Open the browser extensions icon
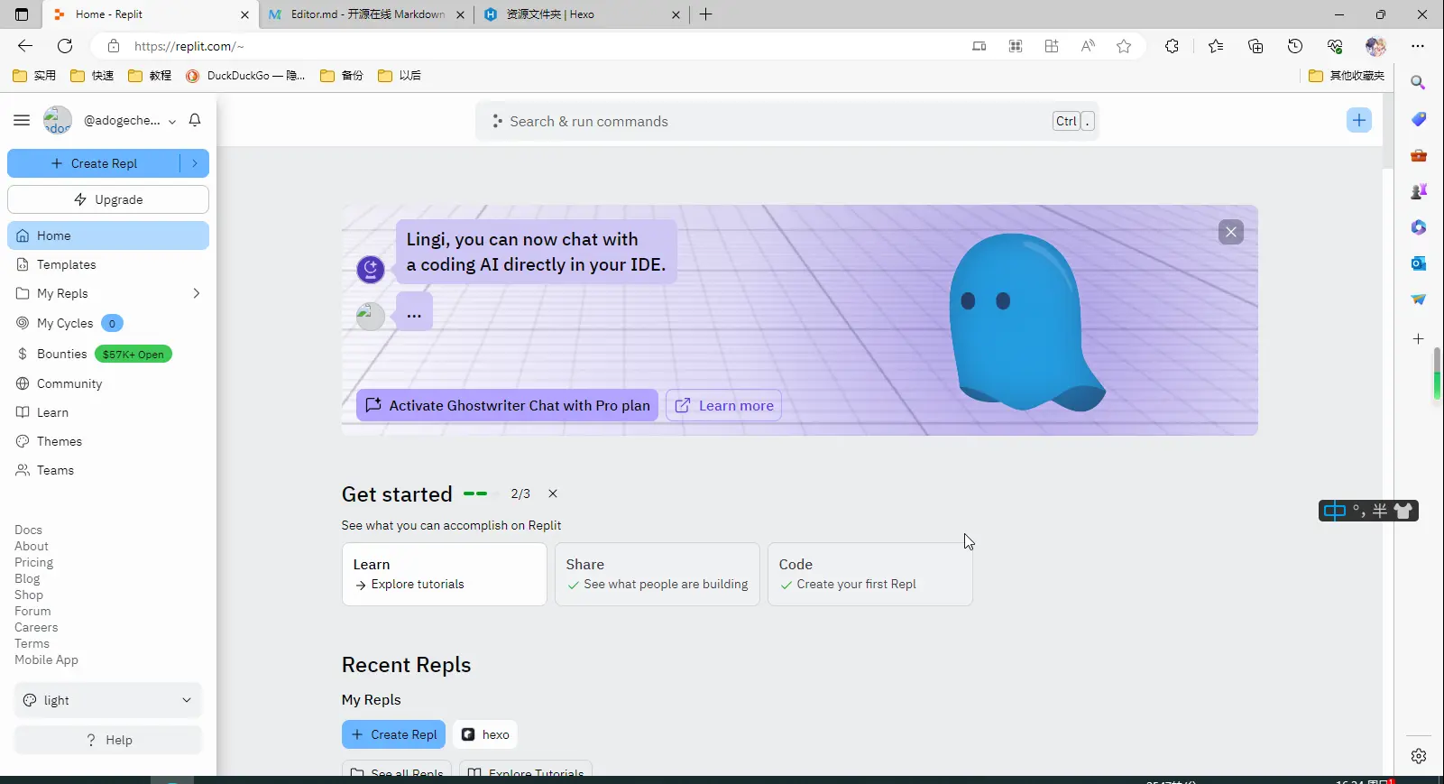The image size is (1444, 784). tap(1172, 46)
